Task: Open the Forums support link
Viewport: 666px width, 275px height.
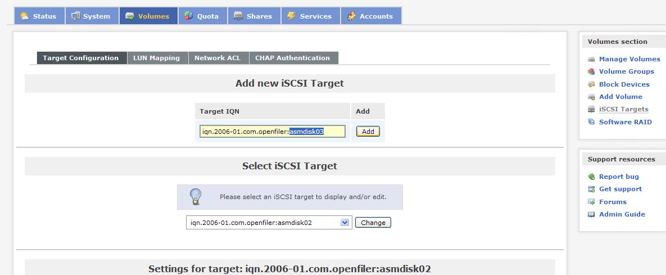Action: pos(613,202)
